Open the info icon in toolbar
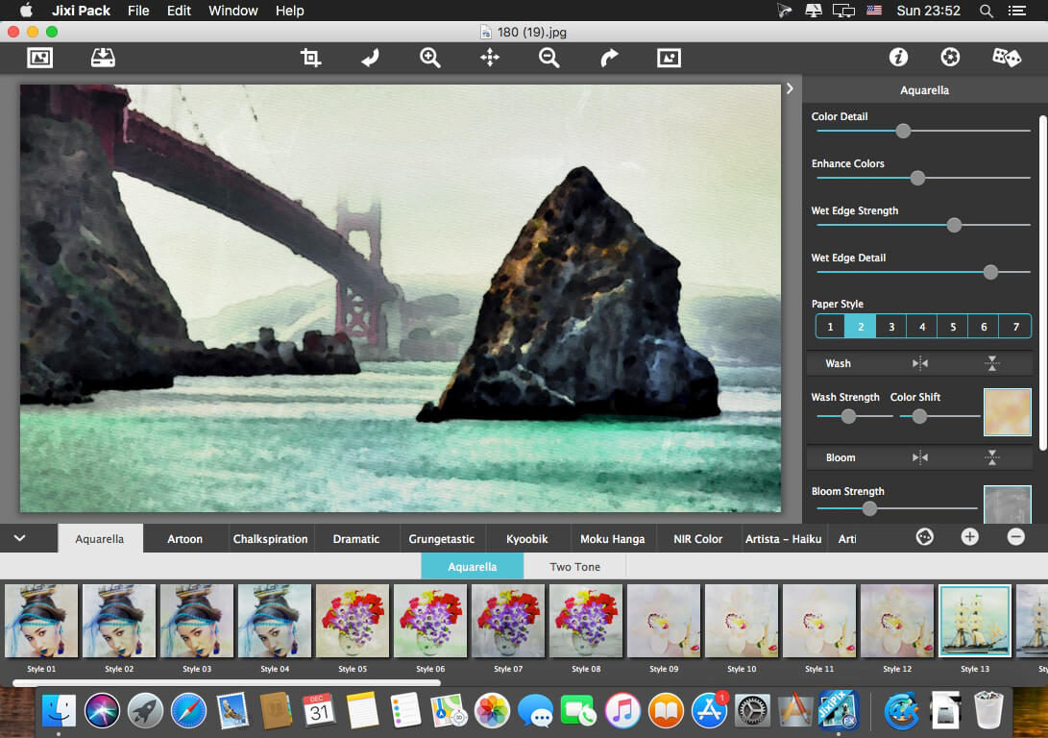This screenshot has width=1048, height=738. pos(898,58)
